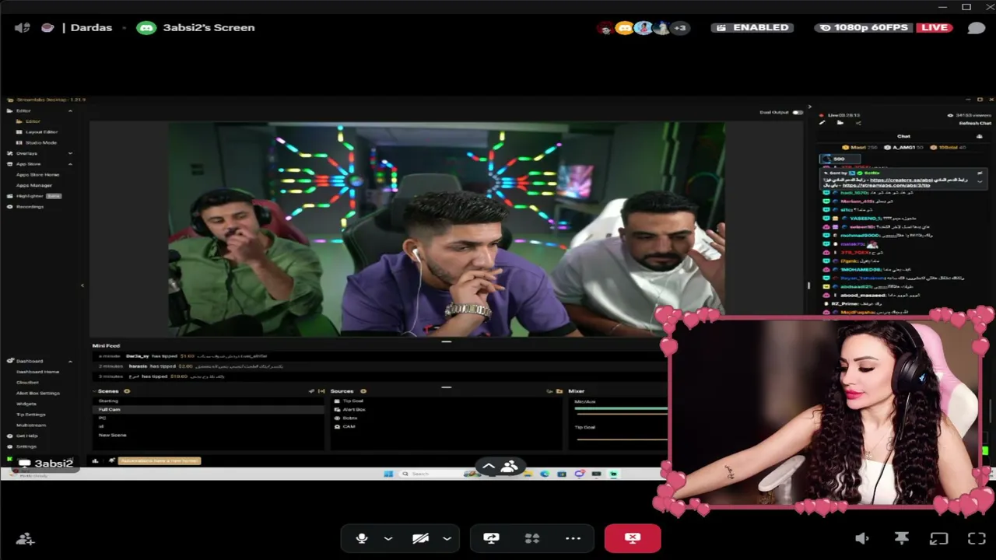This screenshot has height=560, width=996.
Task: Click the ENABLED clips badge
Action: pyautogui.click(x=752, y=27)
